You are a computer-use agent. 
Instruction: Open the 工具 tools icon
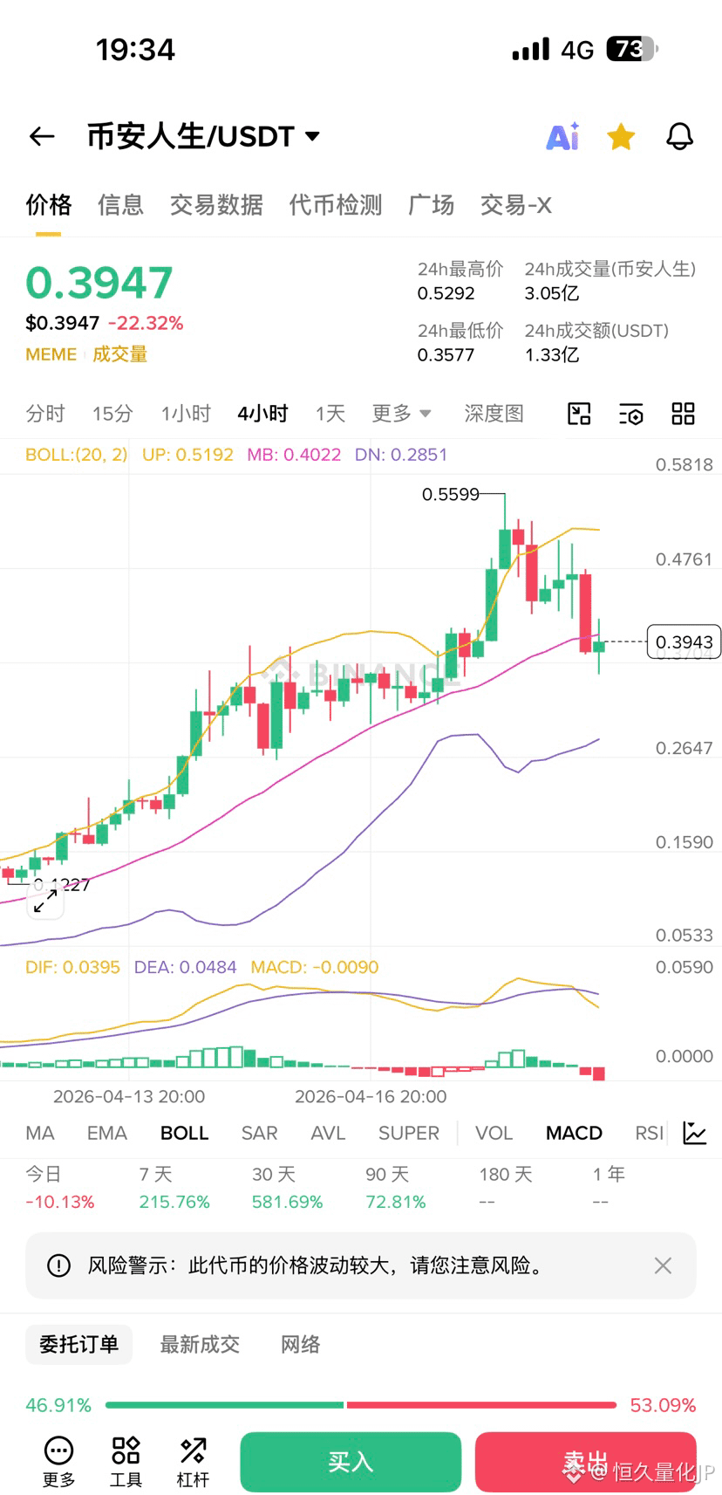[x=126, y=1462]
